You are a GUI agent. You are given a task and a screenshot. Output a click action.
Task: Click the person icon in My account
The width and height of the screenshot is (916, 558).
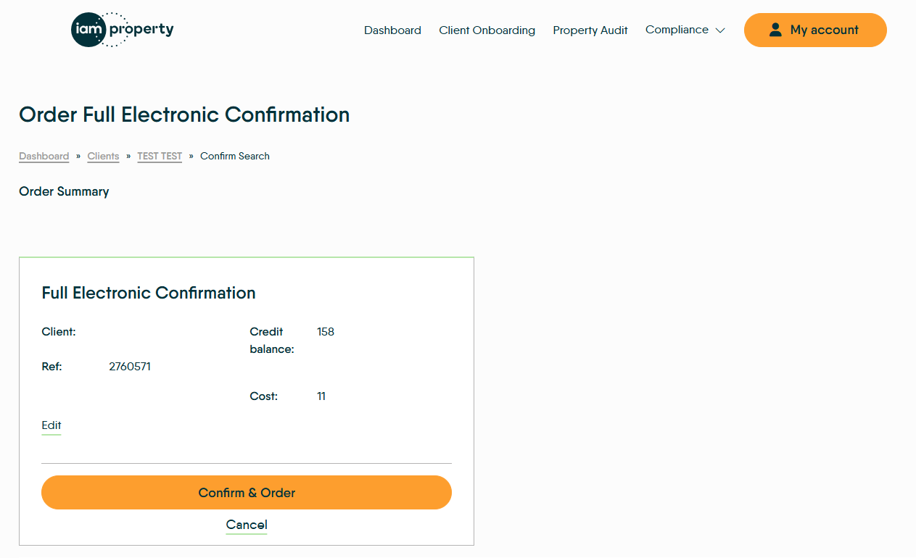point(775,30)
